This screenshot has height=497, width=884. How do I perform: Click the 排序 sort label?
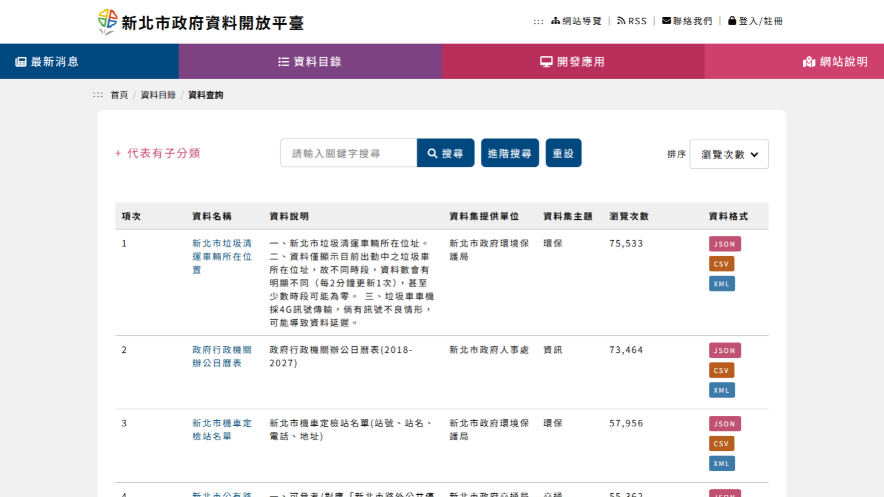tap(676, 154)
